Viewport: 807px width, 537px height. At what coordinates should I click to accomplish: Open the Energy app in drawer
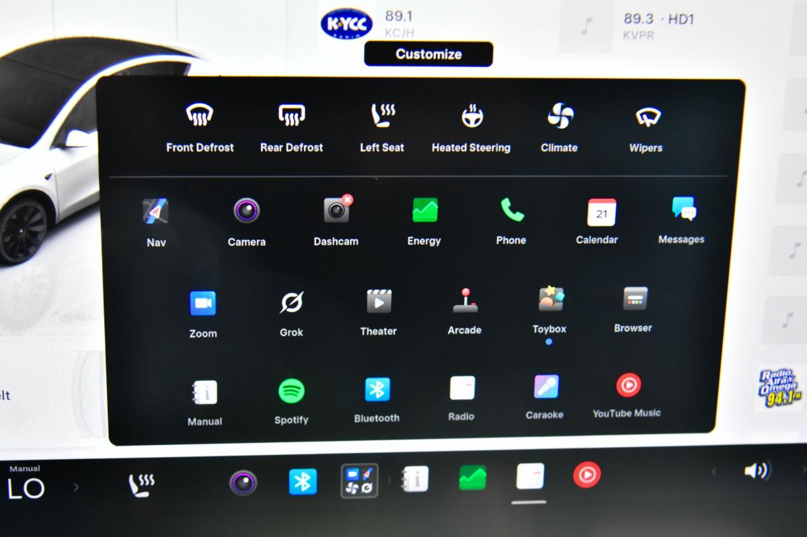(x=424, y=221)
